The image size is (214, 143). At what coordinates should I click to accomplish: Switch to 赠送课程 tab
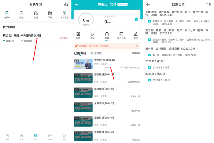pos(96,53)
